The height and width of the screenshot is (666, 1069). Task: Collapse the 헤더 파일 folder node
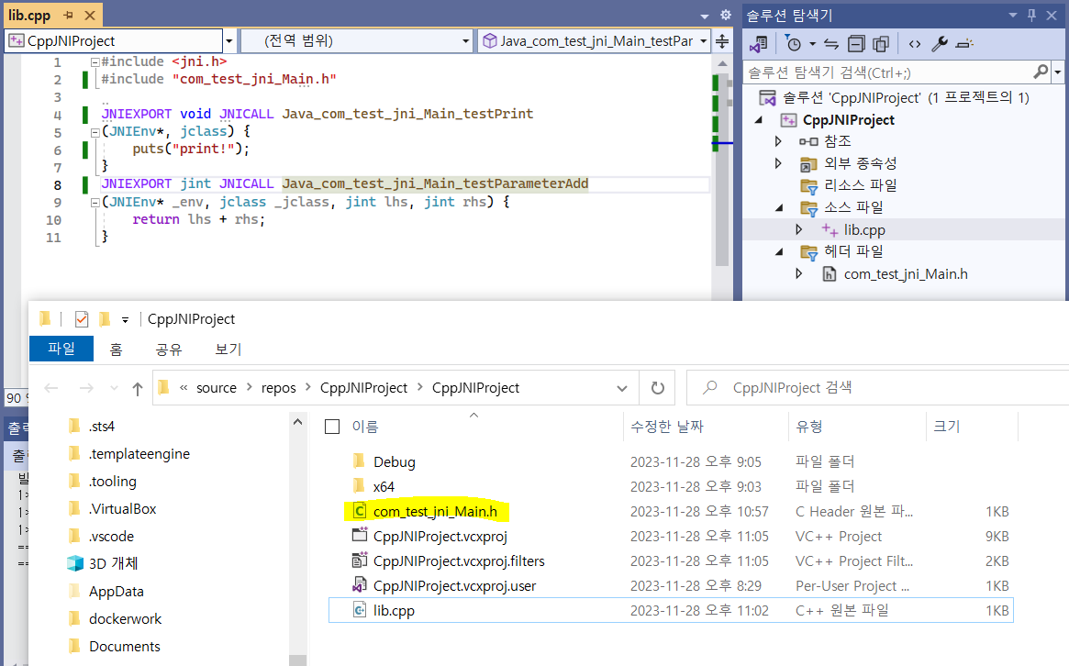point(779,251)
